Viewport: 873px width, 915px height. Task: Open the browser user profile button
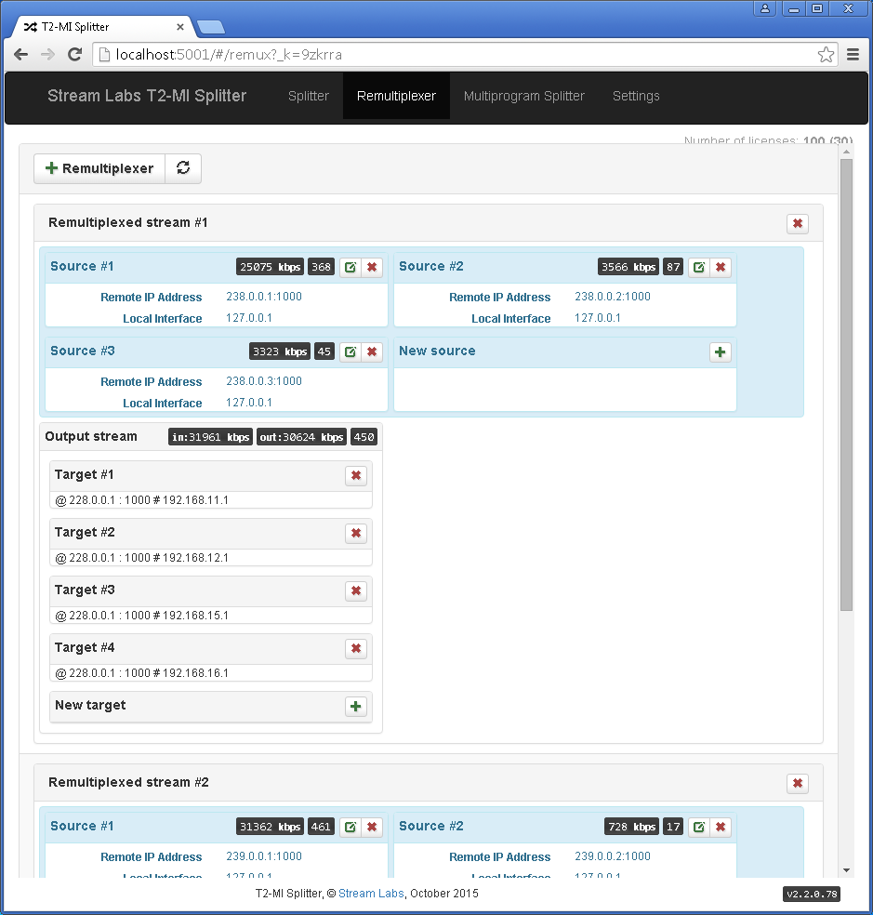(x=765, y=8)
